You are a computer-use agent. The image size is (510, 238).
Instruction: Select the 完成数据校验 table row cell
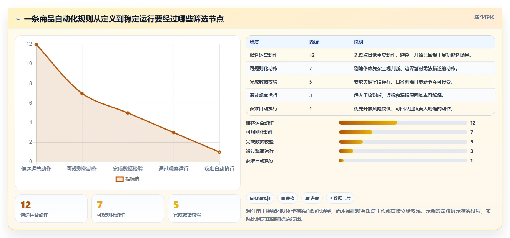pyautogui.click(x=264, y=82)
